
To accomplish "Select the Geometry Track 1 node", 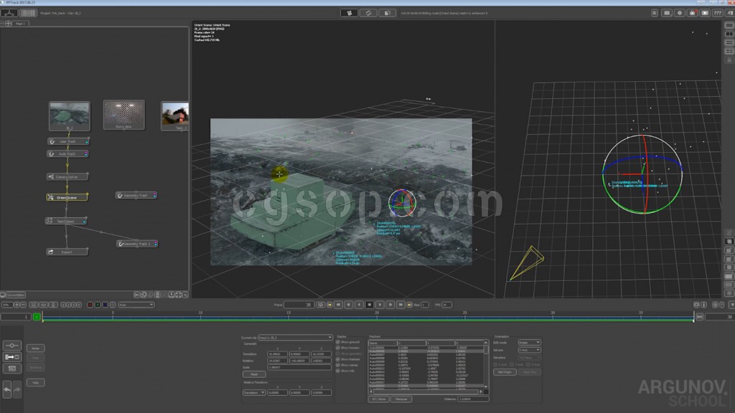I will pyautogui.click(x=137, y=244).
